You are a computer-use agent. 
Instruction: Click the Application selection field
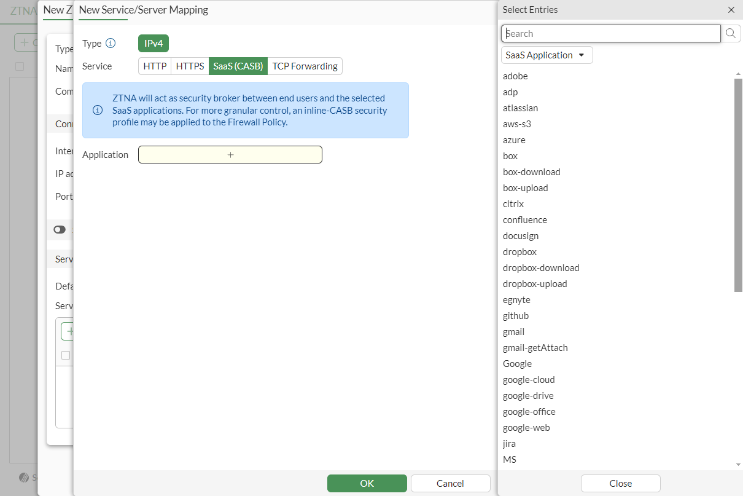(x=230, y=155)
